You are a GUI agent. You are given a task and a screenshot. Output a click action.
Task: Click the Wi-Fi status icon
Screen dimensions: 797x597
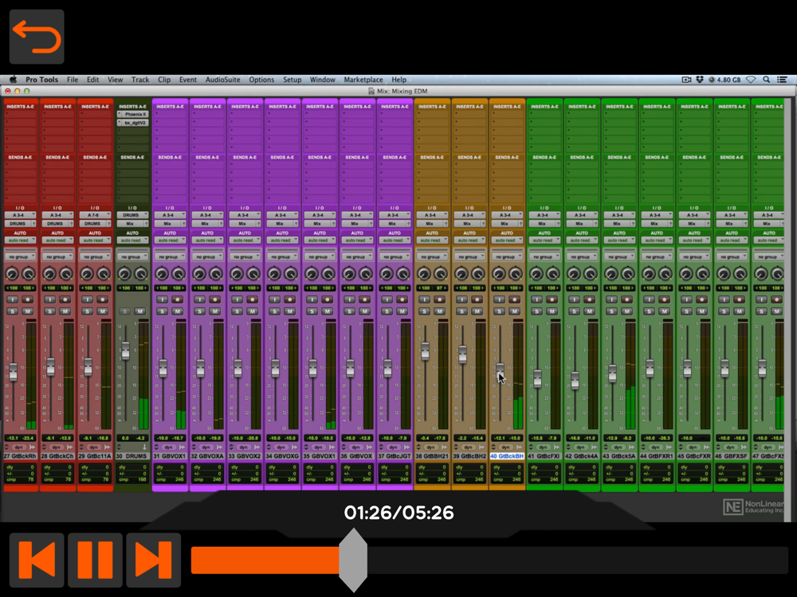751,79
